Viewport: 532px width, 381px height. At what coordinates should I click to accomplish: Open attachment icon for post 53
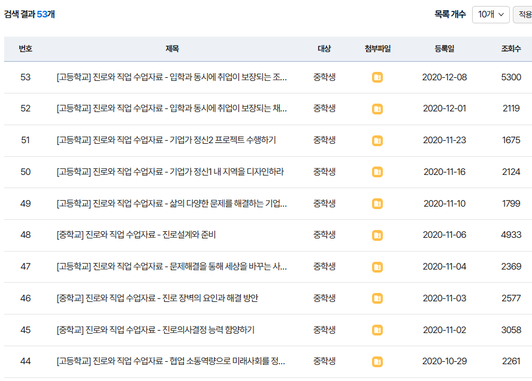coord(377,77)
